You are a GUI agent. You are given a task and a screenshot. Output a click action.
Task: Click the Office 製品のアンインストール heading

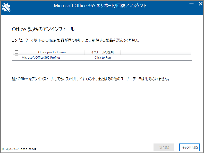tap(43, 29)
